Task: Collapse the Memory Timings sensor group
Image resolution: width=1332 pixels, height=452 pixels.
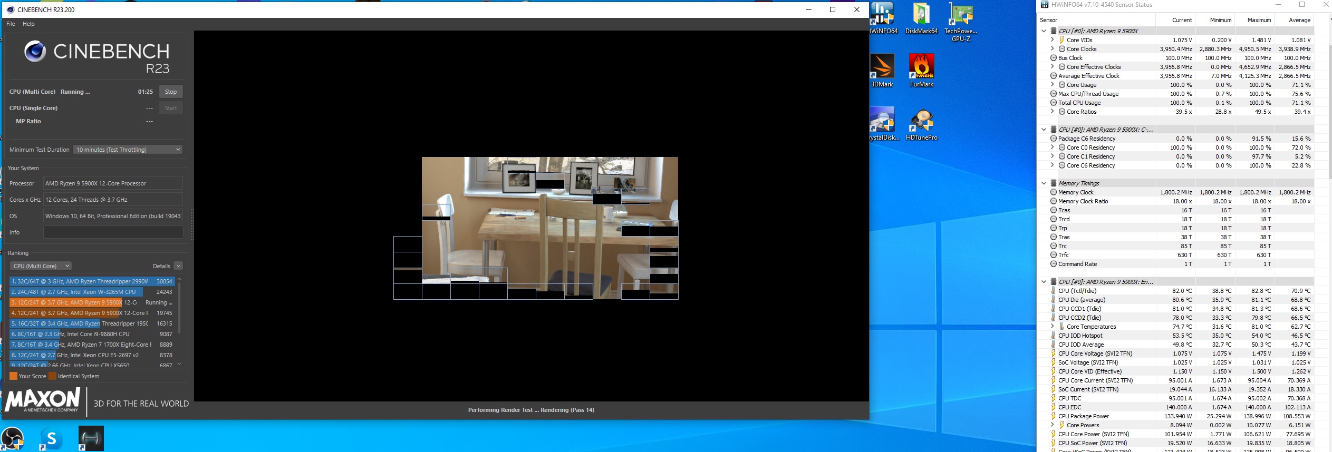Action: [x=1044, y=183]
